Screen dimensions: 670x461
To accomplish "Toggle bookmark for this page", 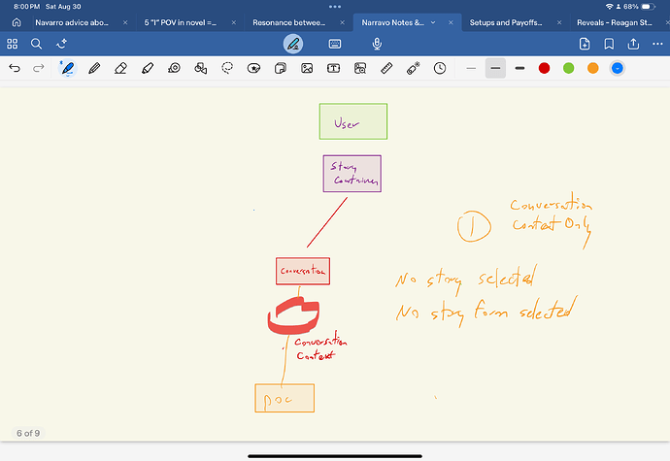I will (608, 44).
